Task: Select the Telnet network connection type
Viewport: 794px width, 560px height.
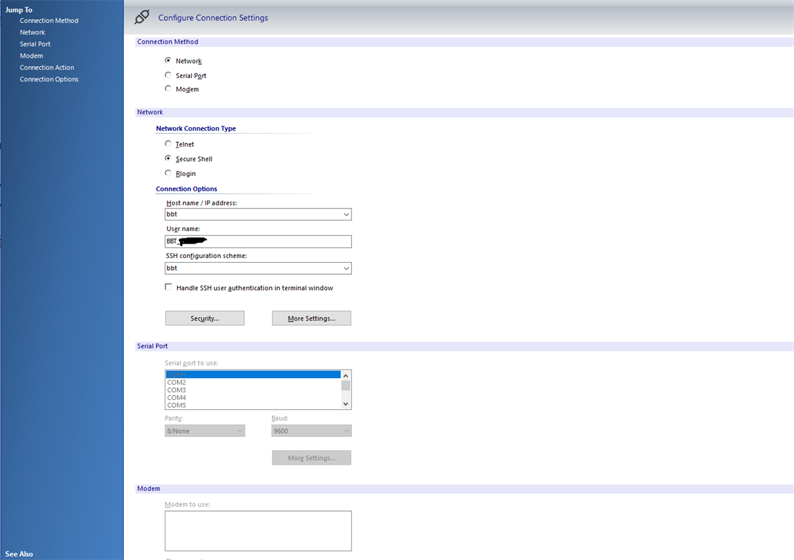Action: pos(168,144)
